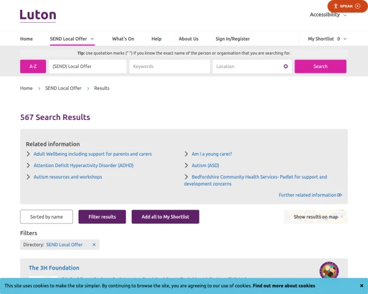Click chevron beside Am I a young carer

(186, 154)
